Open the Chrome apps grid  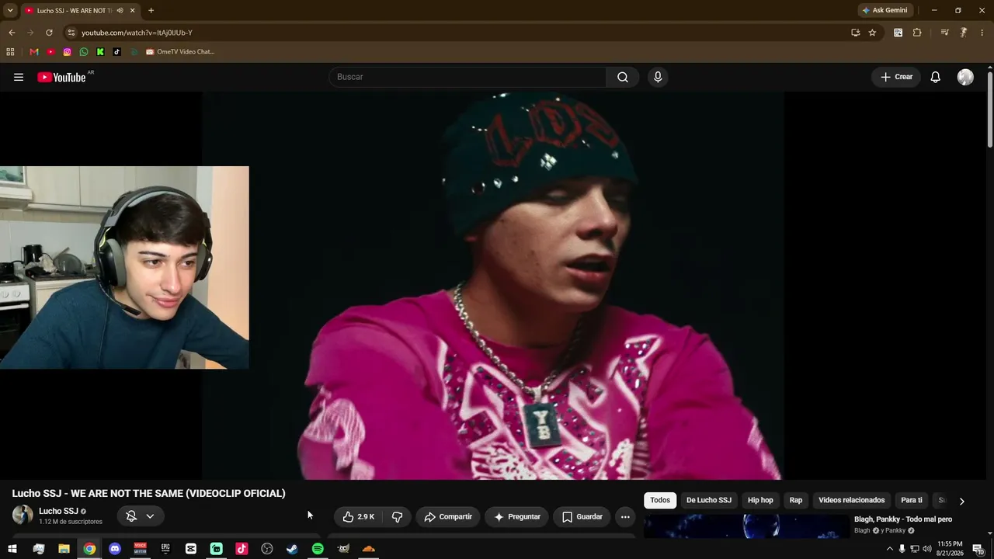pyautogui.click(x=10, y=52)
